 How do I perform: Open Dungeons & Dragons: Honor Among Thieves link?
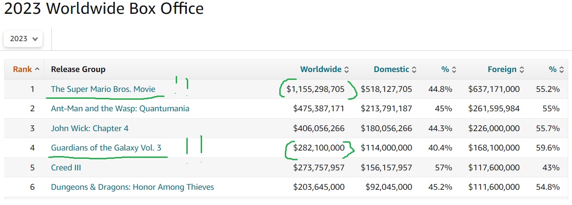(x=132, y=187)
